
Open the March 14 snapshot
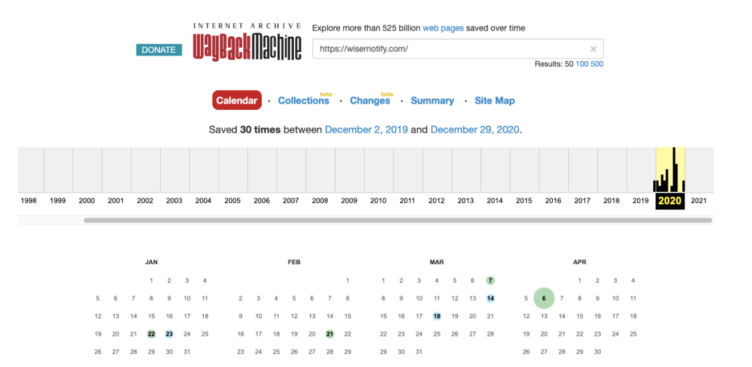pyautogui.click(x=490, y=298)
